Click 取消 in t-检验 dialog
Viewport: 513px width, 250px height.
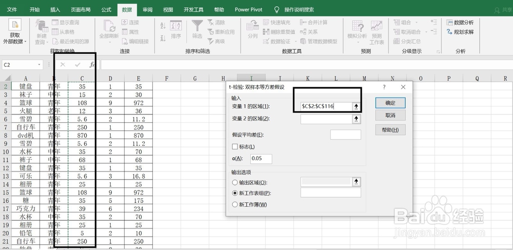pos(390,115)
